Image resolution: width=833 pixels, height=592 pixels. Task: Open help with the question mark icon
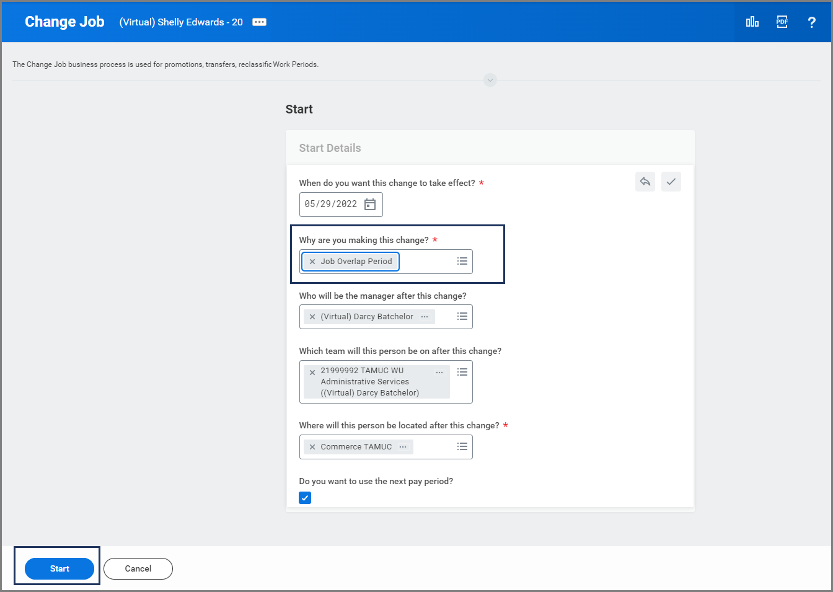(811, 22)
